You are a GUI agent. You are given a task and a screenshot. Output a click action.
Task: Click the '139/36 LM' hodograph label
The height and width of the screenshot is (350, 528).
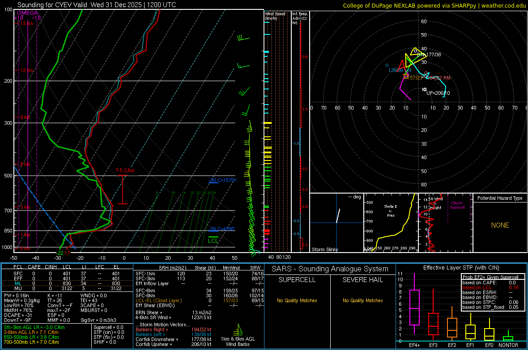pyautogui.click(x=400, y=70)
